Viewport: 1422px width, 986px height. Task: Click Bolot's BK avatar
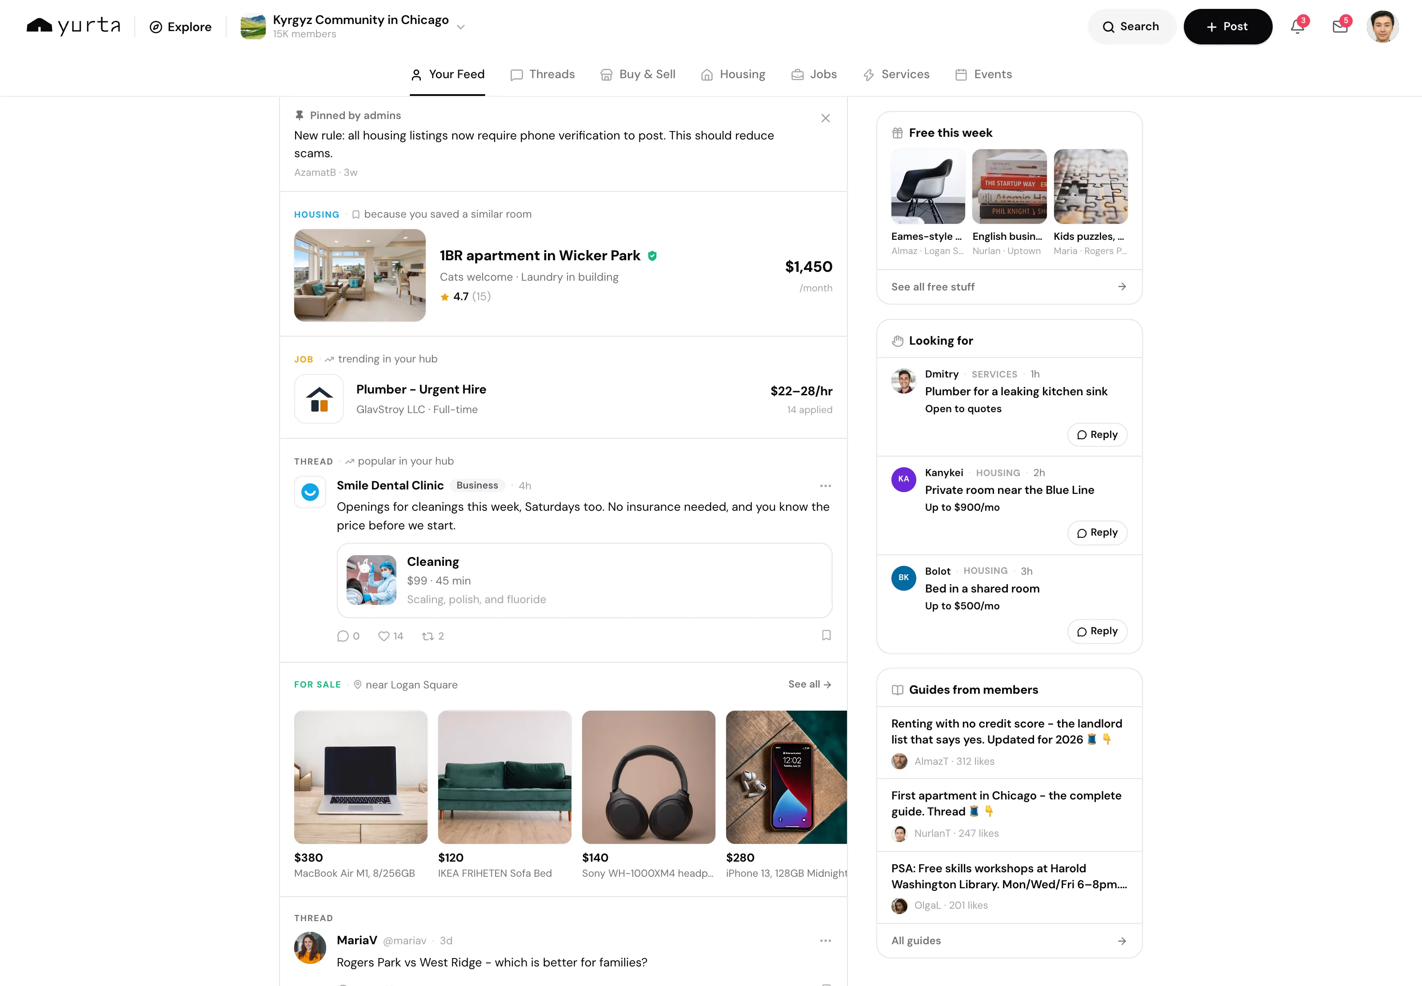pos(903,578)
